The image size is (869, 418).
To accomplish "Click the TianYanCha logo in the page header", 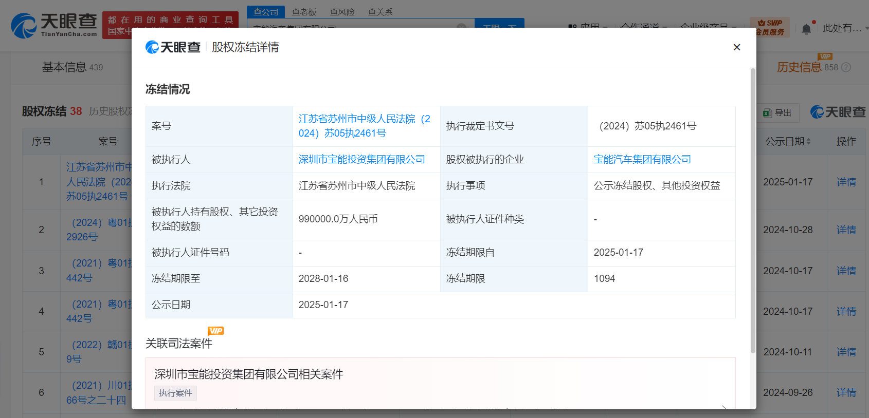I will pos(54,25).
